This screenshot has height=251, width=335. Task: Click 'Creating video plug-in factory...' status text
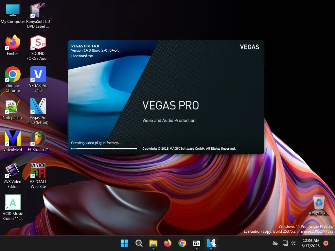(97, 143)
